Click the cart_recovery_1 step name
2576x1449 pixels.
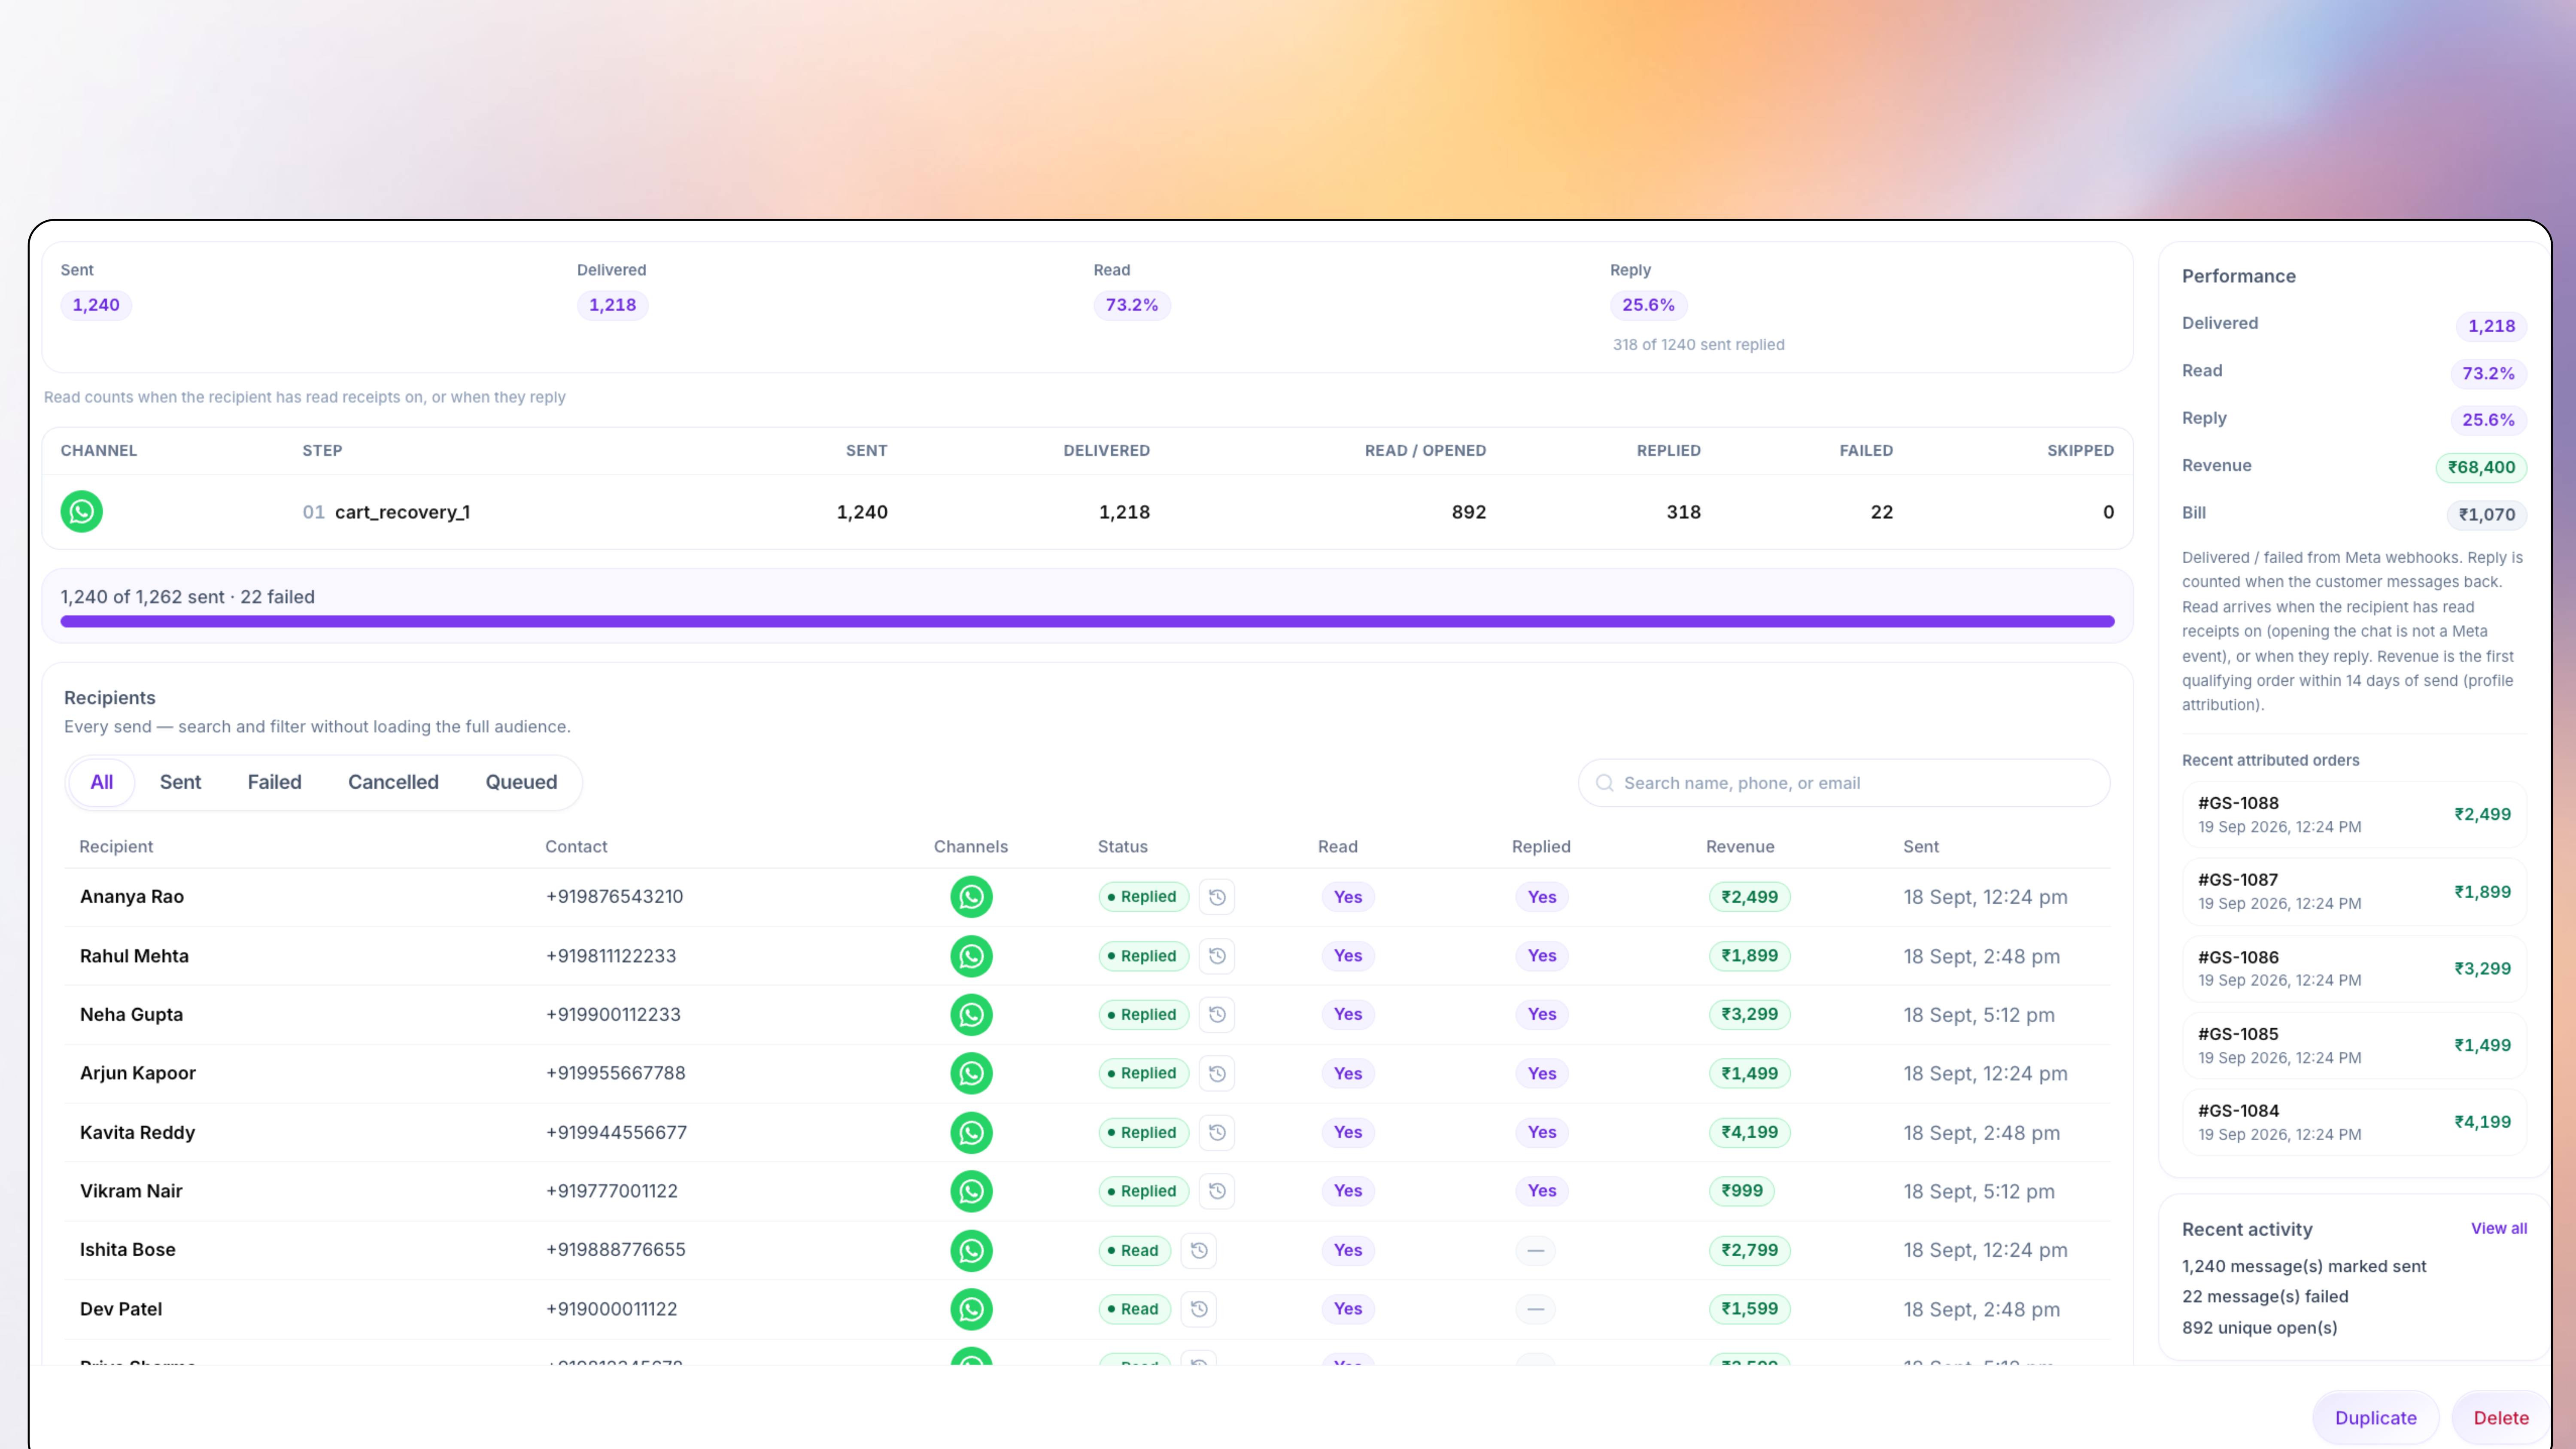coord(402,512)
